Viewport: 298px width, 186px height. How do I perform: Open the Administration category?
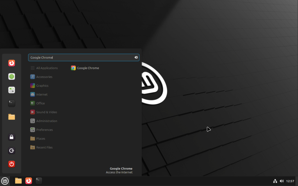[x=46, y=121]
